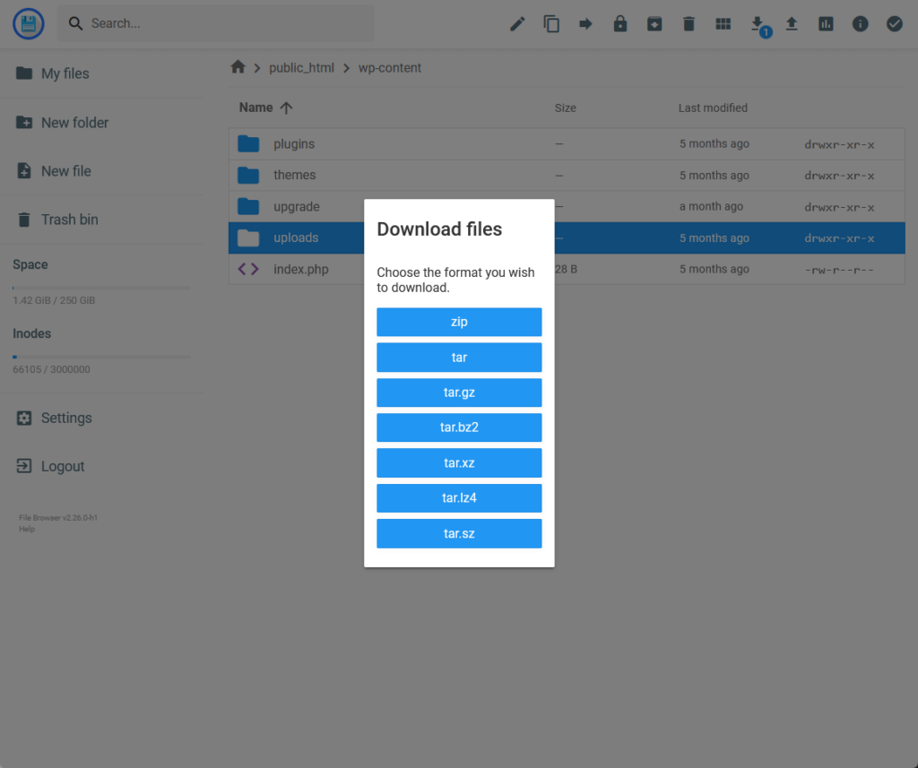This screenshot has width=918, height=768.
Task: Go to public_html breadcrumb
Action: coord(301,68)
